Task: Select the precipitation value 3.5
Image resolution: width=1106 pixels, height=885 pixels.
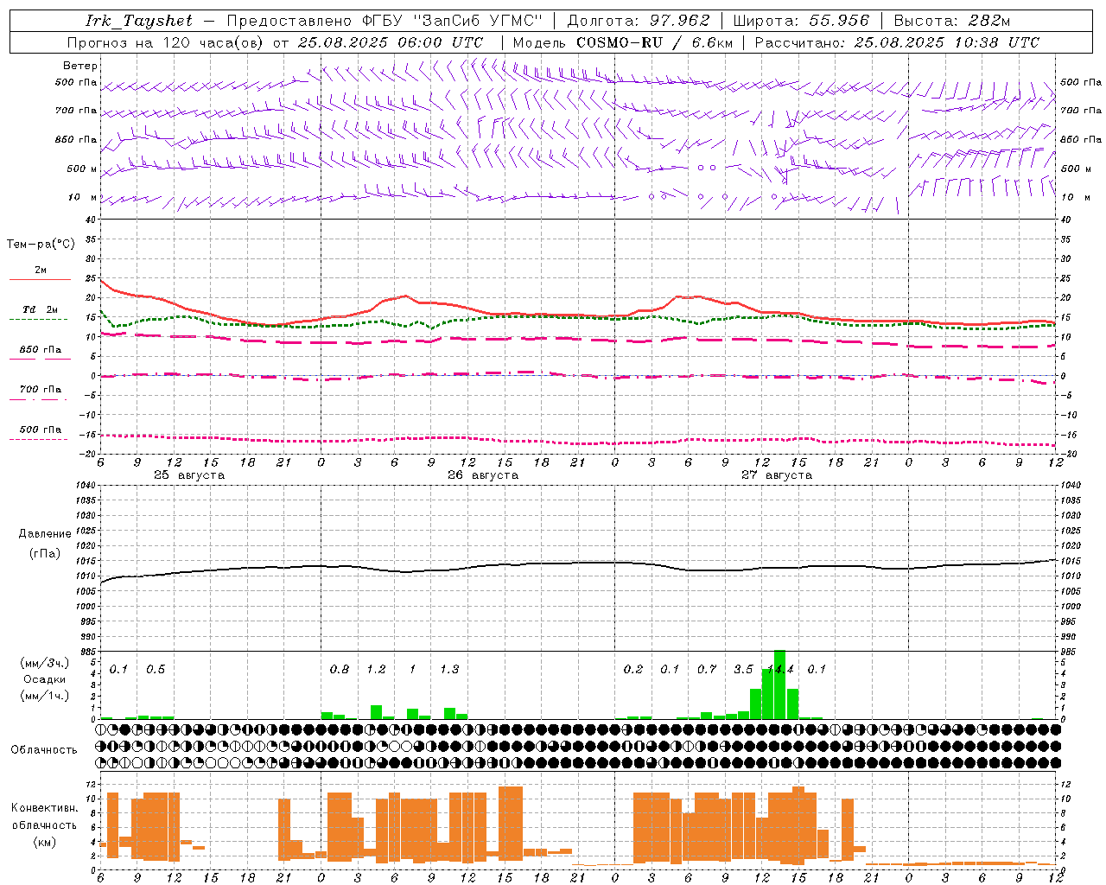Action: 743,670
